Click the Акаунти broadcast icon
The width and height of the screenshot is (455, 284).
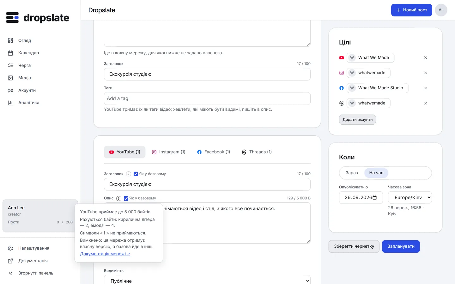10,90
